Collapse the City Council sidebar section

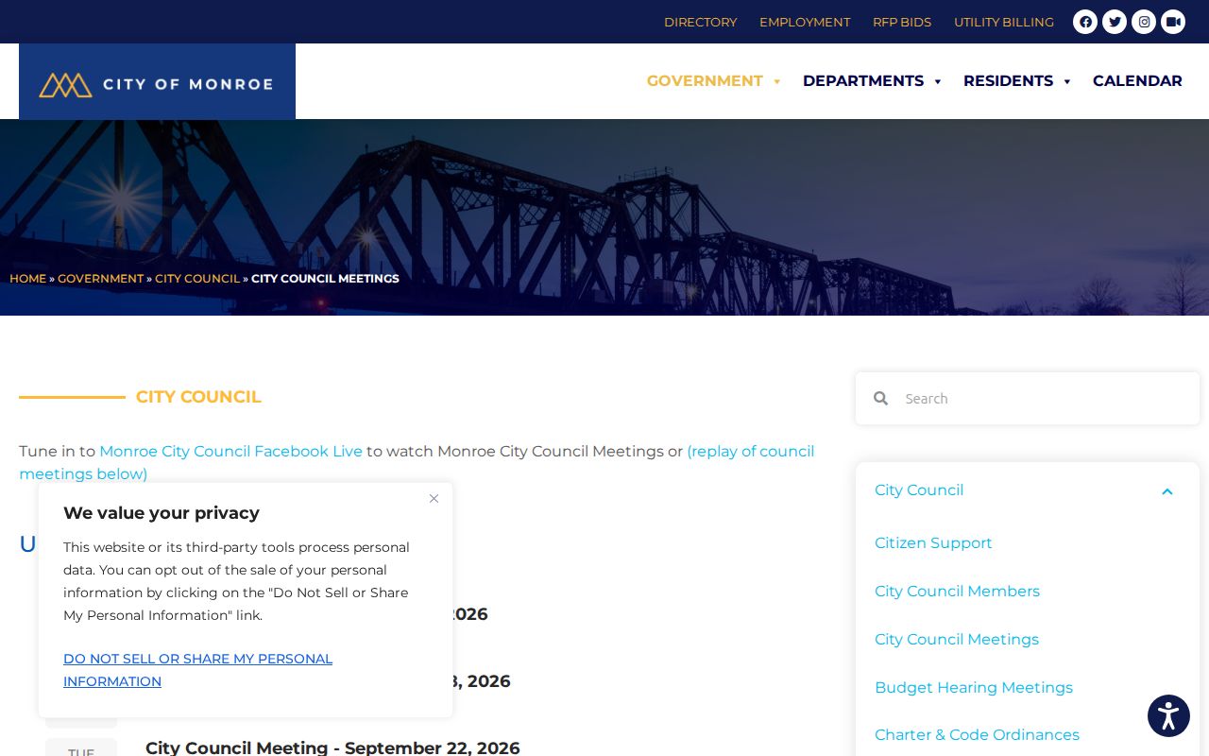(1167, 491)
